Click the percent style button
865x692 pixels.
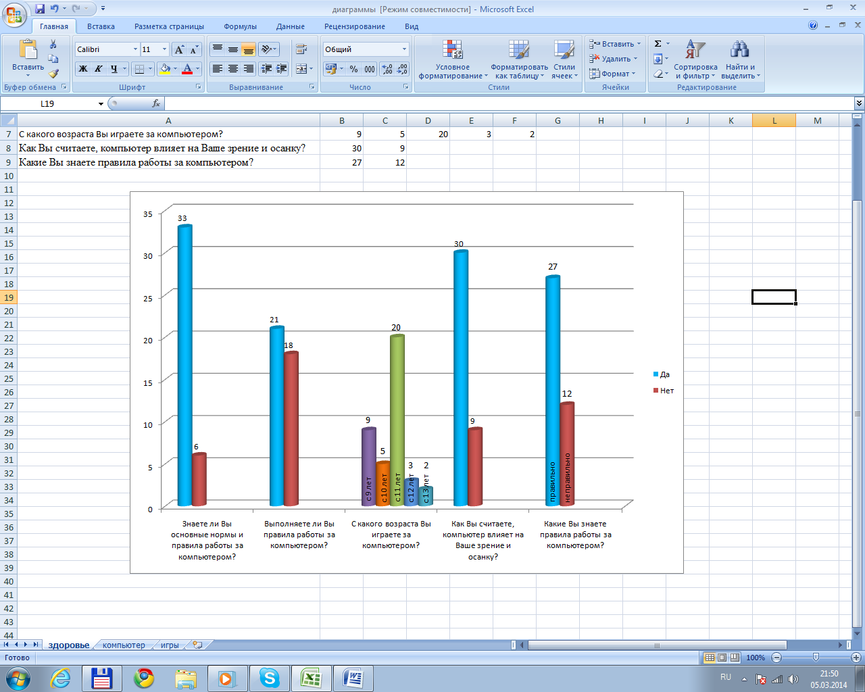tap(353, 69)
